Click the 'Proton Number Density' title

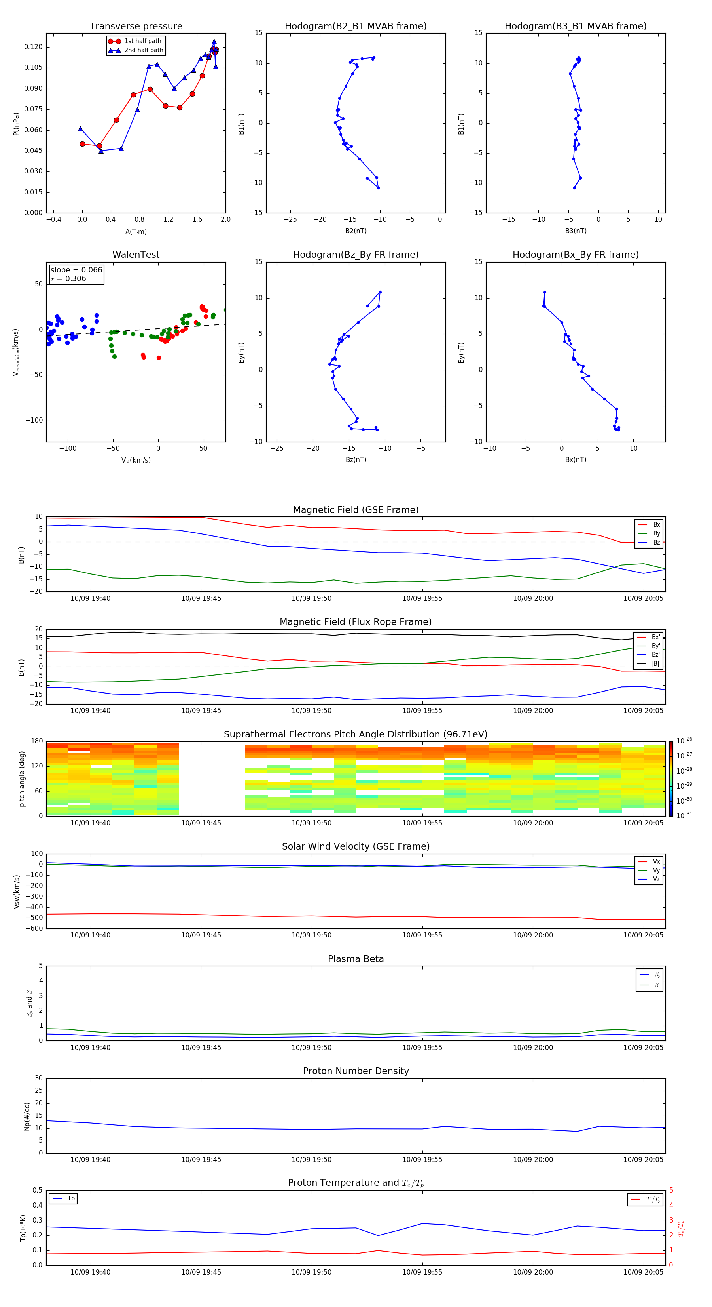pos(356,1071)
